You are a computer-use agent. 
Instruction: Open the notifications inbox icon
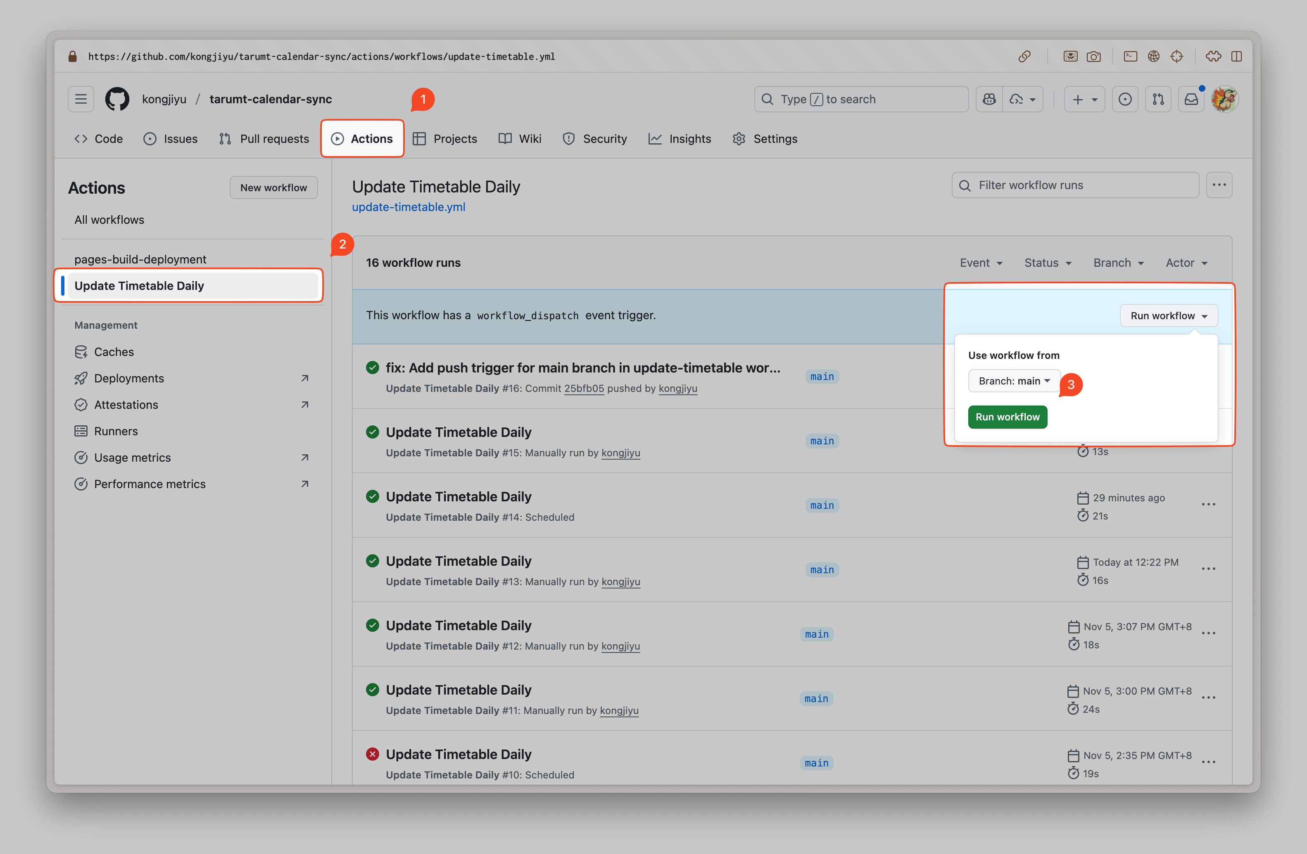1191,100
